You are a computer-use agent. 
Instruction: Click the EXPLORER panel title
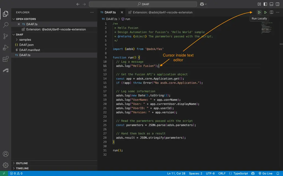click(x=23, y=12)
